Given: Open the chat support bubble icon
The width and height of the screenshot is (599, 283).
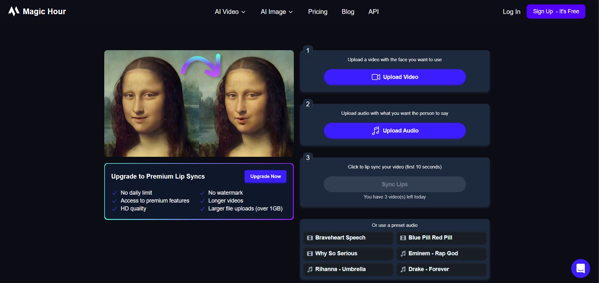Looking at the screenshot, I should pos(580,268).
